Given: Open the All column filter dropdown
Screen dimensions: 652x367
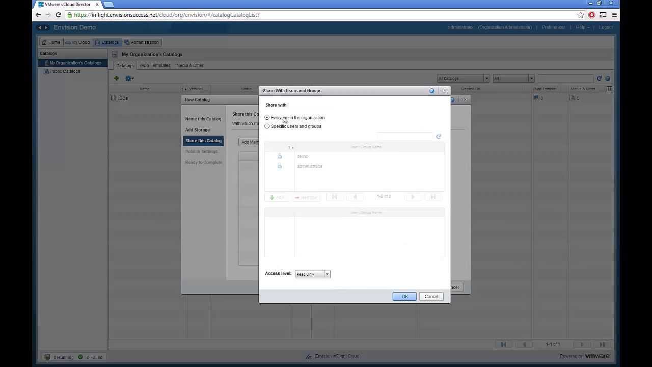Looking at the screenshot, I should [x=513, y=78].
